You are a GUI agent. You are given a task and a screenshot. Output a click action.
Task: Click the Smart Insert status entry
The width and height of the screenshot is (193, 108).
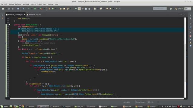tap(141, 102)
